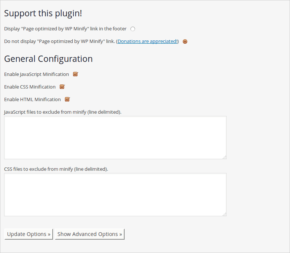Click the Support this plugin heading
Screen dimensions: 290x253
tap(43, 13)
